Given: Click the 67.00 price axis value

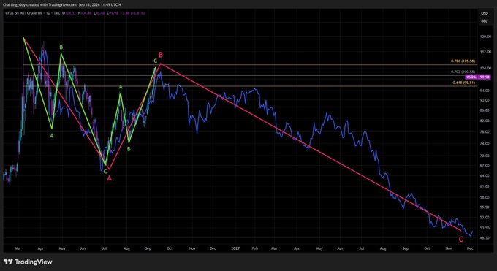Looking at the screenshot, I should (x=485, y=165).
